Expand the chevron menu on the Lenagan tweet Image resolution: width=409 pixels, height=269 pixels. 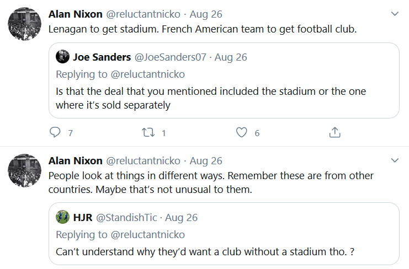(x=395, y=14)
